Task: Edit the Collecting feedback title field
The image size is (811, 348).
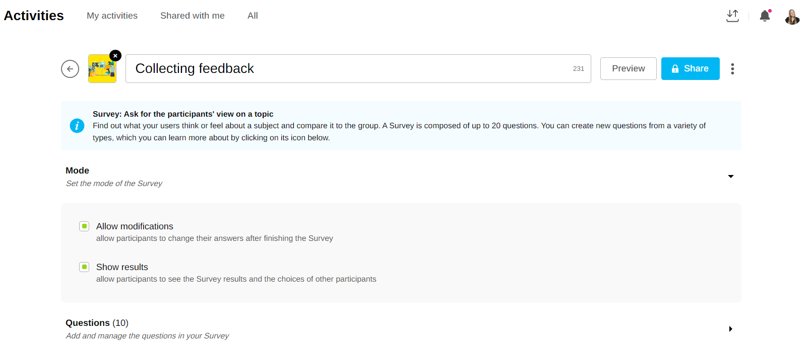Action: point(348,69)
